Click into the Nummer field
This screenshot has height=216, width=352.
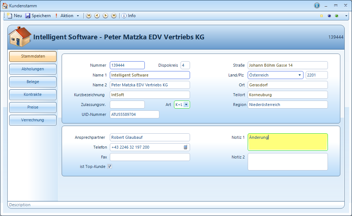[127, 65]
